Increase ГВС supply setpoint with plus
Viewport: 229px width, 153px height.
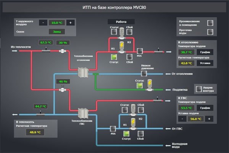click(x=209, y=119)
